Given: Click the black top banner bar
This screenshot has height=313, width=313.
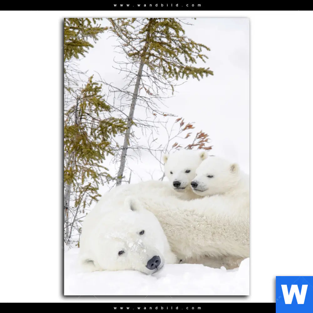Looking at the screenshot, I should pyautogui.click(x=63, y=5).
